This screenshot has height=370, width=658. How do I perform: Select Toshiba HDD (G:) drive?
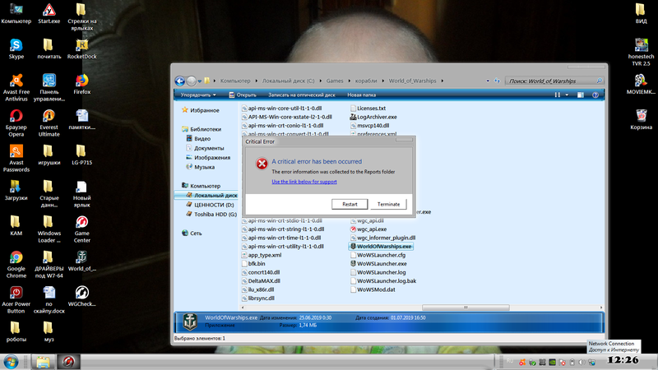pyautogui.click(x=211, y=215)
